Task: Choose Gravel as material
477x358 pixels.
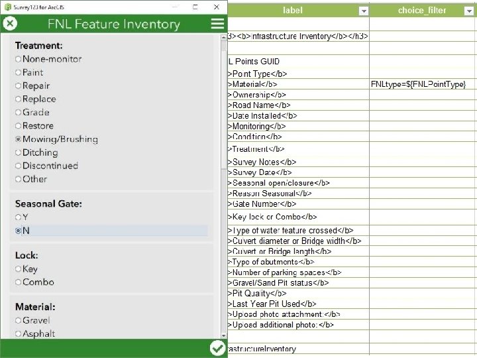Action: 32,320
